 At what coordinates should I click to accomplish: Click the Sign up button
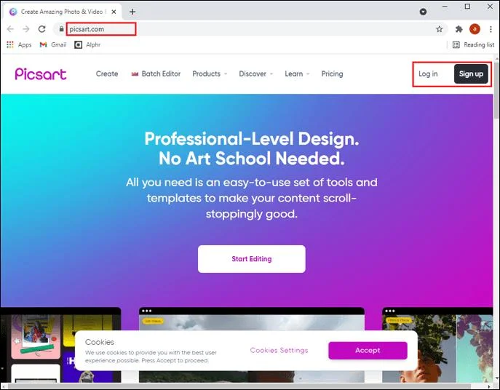click(x=471, y=74)
